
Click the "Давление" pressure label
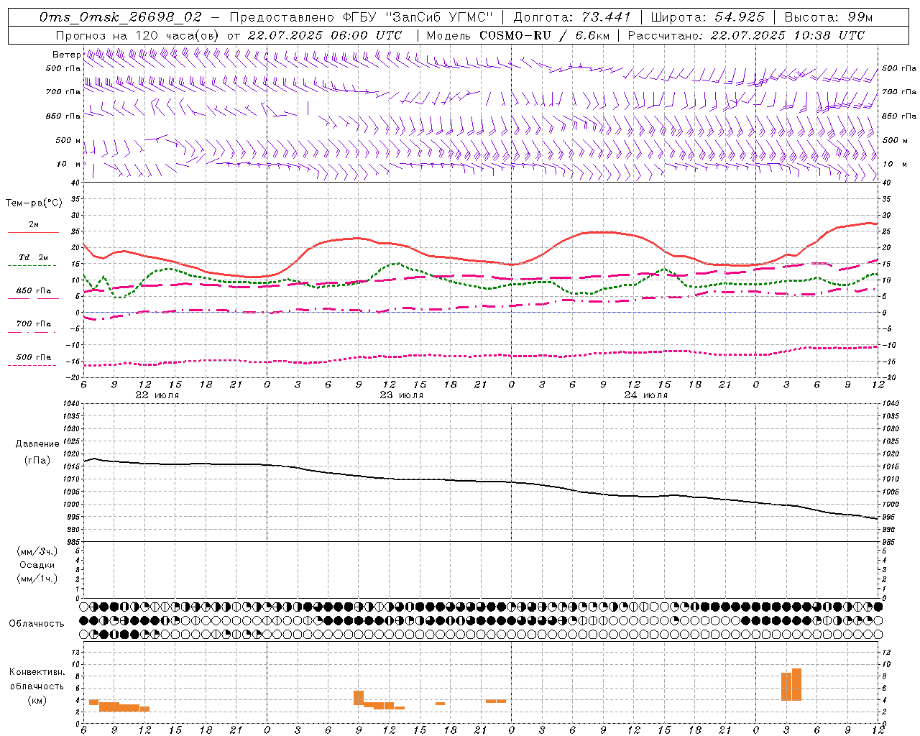[37, 444]
